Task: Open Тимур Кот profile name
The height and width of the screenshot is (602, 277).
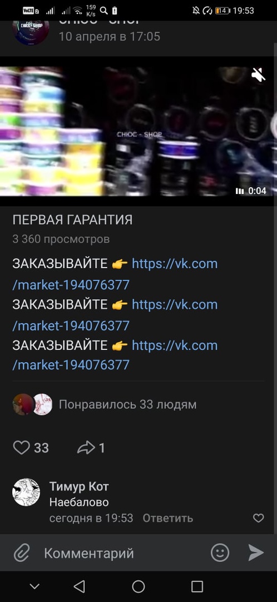Action: 79,487
